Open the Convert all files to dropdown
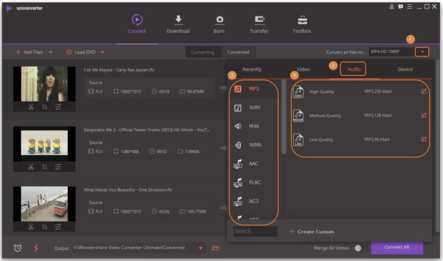The width and height of the screenshot is (443, 261). coord(422,52)
